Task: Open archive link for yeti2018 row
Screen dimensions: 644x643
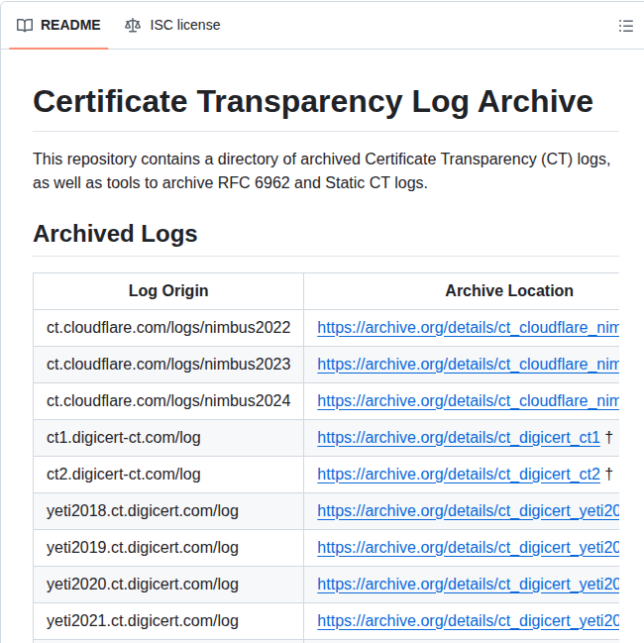Action: (x=468, y=511)
